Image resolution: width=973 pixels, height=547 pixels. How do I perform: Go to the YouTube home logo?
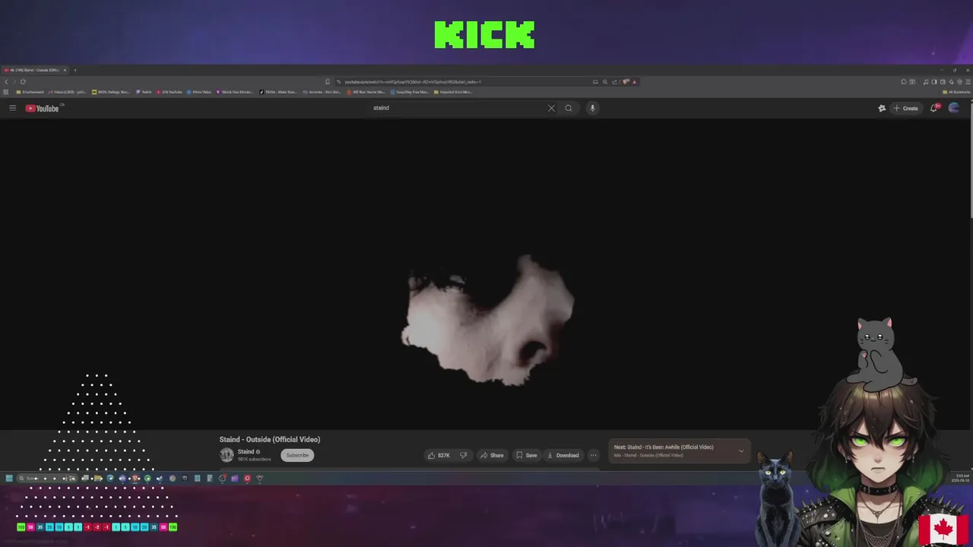pos(42,109)
